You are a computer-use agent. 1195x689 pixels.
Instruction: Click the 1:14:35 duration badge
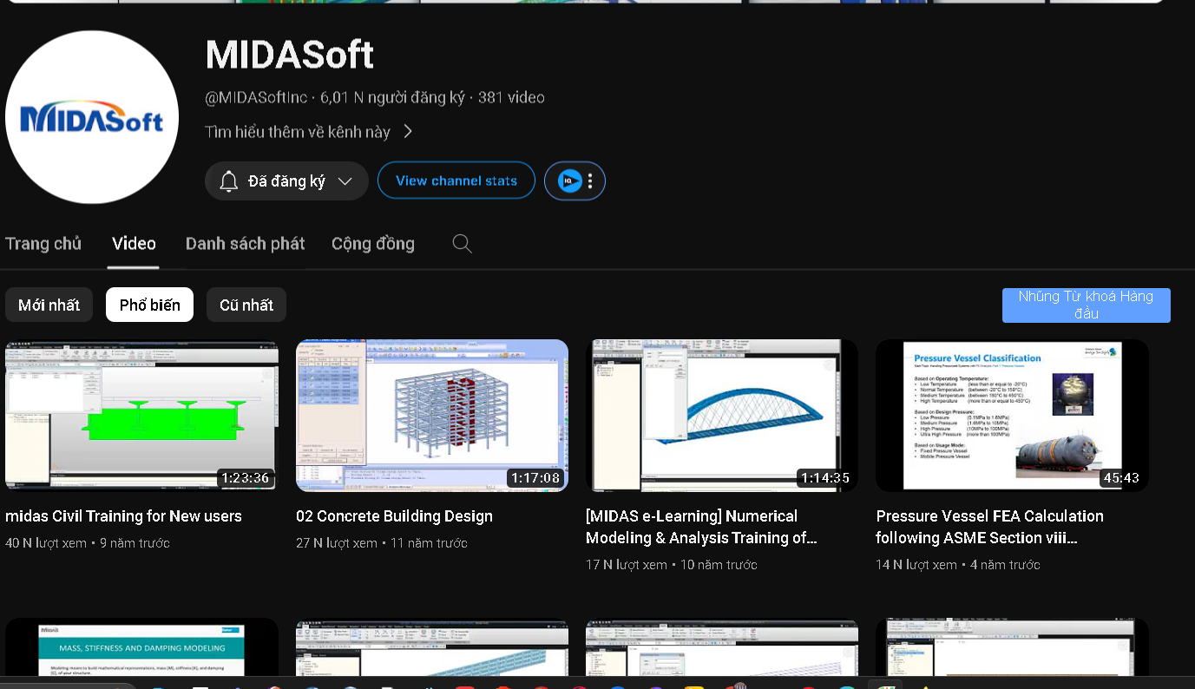pos(825,478)
